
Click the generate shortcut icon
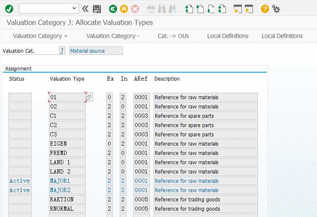249,9
